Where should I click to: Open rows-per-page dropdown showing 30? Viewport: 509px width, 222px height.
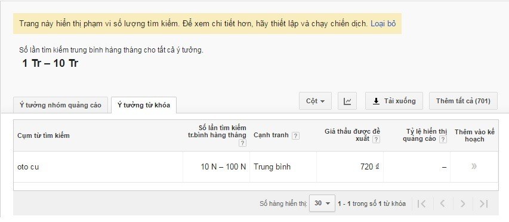pyautogui.click(x=322, y=203)
